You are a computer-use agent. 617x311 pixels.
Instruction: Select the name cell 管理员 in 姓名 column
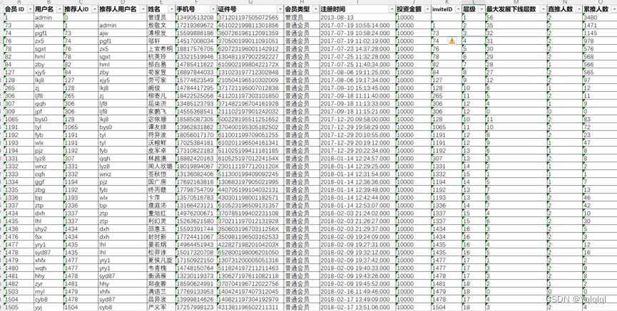(x=161, y=17)
